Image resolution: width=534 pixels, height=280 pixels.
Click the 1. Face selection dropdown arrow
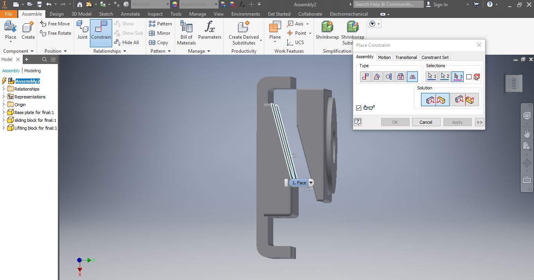pyautogui.click(x=311, y=183)
